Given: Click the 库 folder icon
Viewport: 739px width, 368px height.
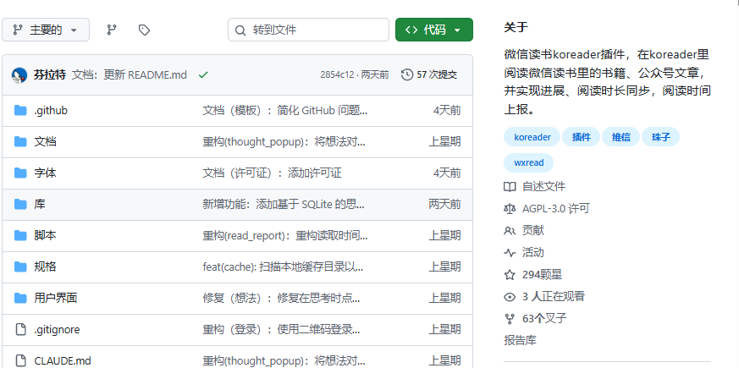Looking at the screenshot, I should (20, 204).
